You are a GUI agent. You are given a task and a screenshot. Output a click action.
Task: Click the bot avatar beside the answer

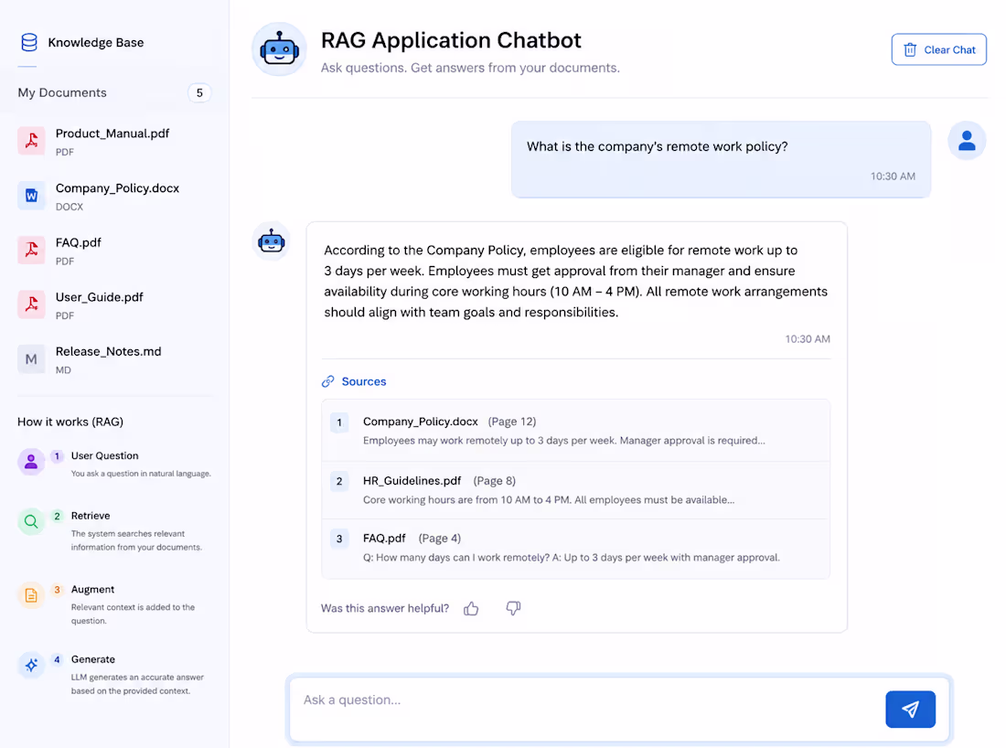coord(272,241)
